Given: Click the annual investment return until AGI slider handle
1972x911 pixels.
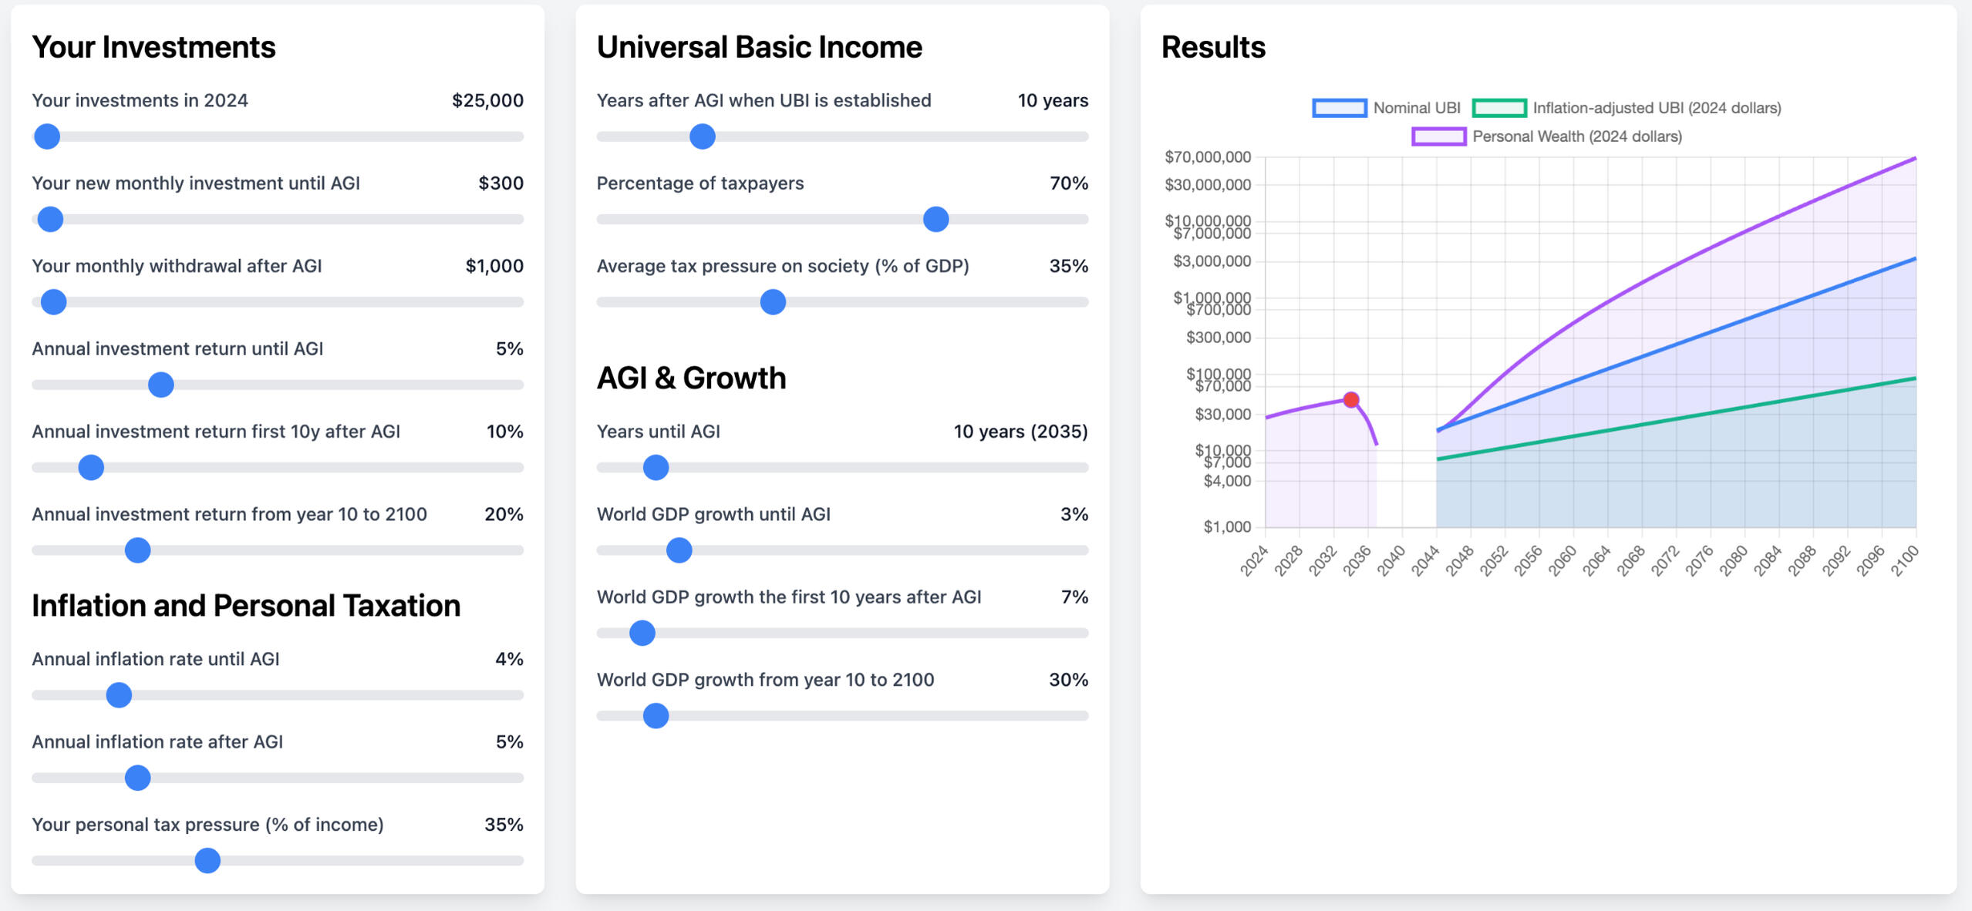Looking at the screenshot, I should [x=160, y=384].
